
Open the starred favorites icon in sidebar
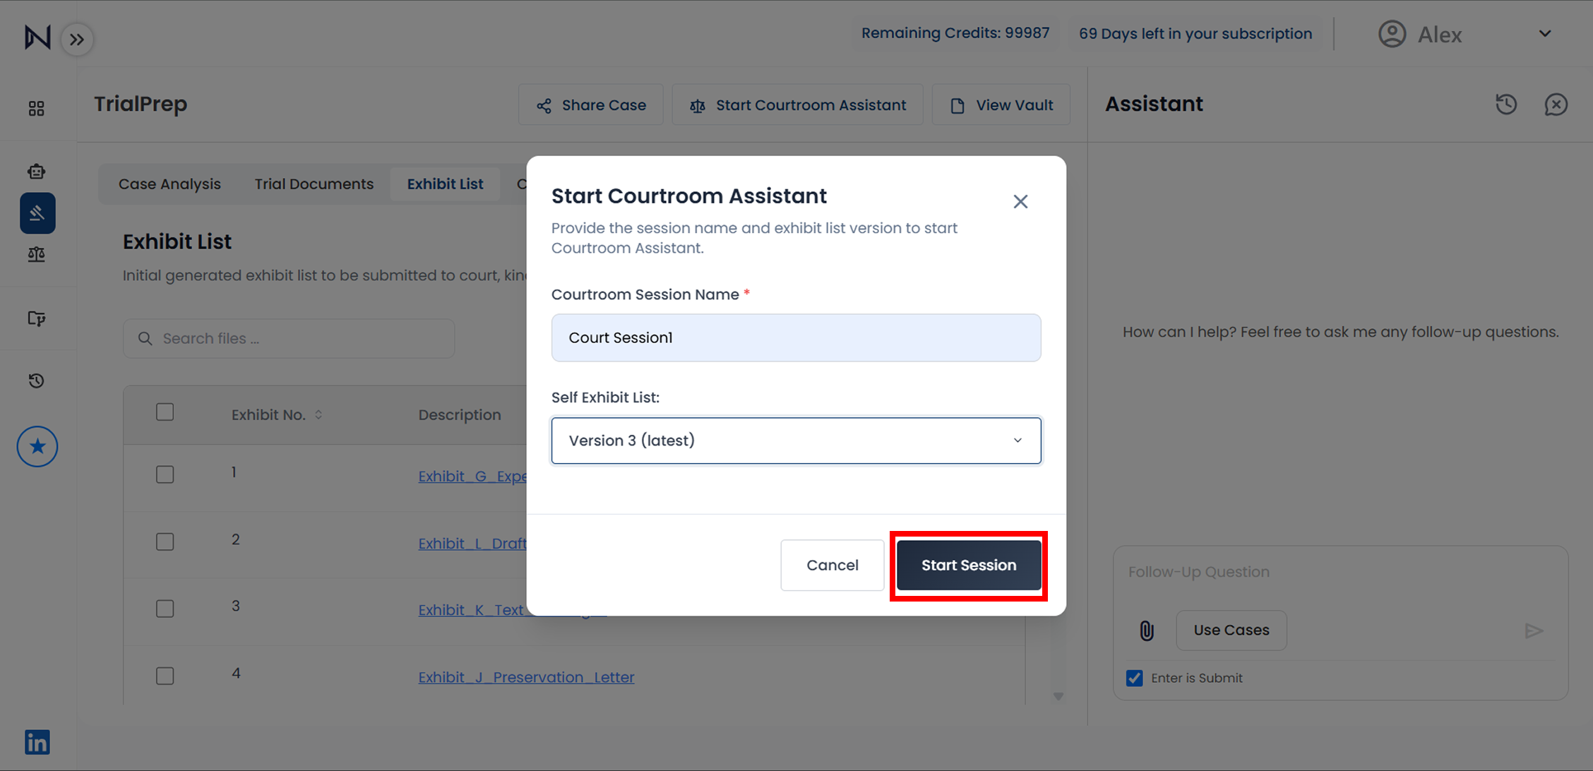click(x=37, y=446)
